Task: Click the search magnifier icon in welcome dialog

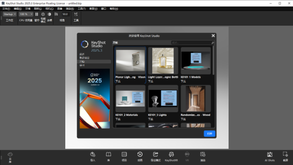Action: pyautogui.click(x=212, y=43)
